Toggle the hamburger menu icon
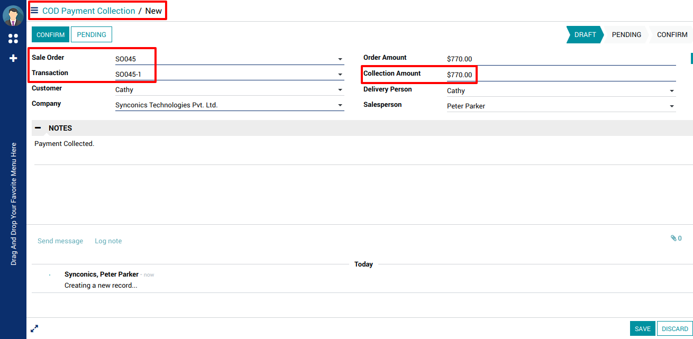The image size is (693, 339). 34,11
